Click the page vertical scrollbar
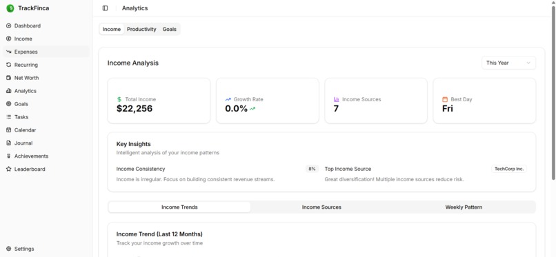This screenshot has height=257, width=556. pyautogui.click(x=553, y=92)
